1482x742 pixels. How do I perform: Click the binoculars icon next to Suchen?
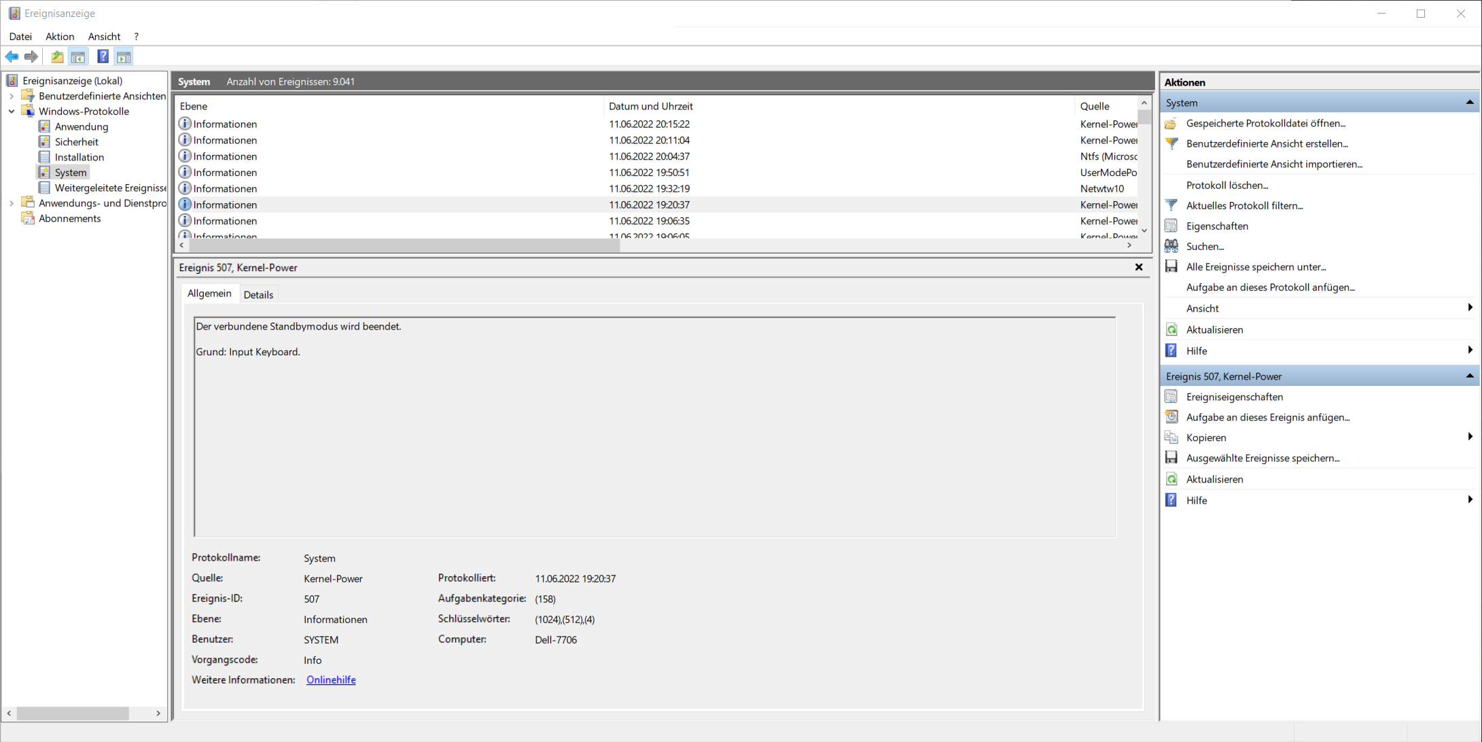[x=1171, y=246]
